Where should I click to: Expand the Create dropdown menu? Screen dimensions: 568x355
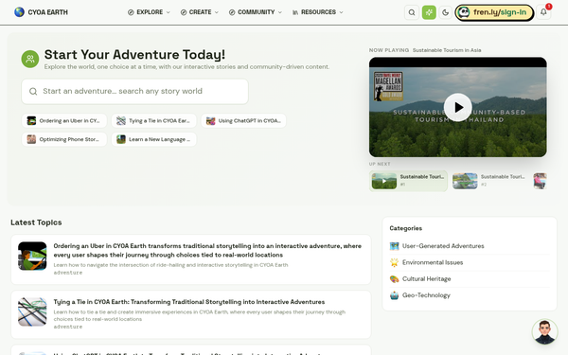pos(199,12)
